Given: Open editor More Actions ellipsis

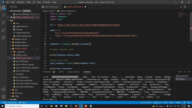Looking at the screenshot, I should [x=189, y=7].
